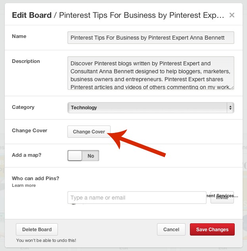Click the Add a map? label
The width and height of the screenshot is (247, 251).
coord(27,155)
